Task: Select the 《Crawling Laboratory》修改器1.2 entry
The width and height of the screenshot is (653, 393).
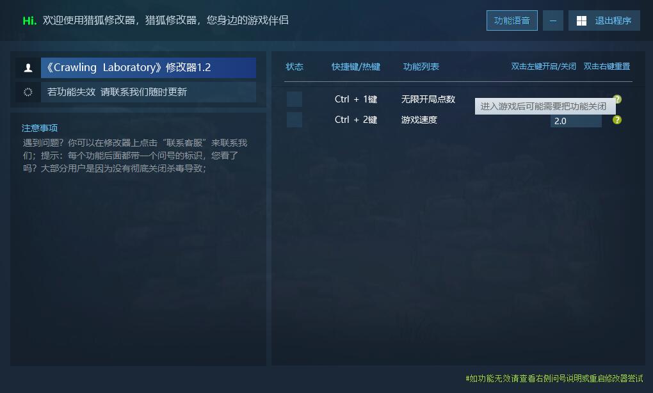Action: click(x=149, y=68)
